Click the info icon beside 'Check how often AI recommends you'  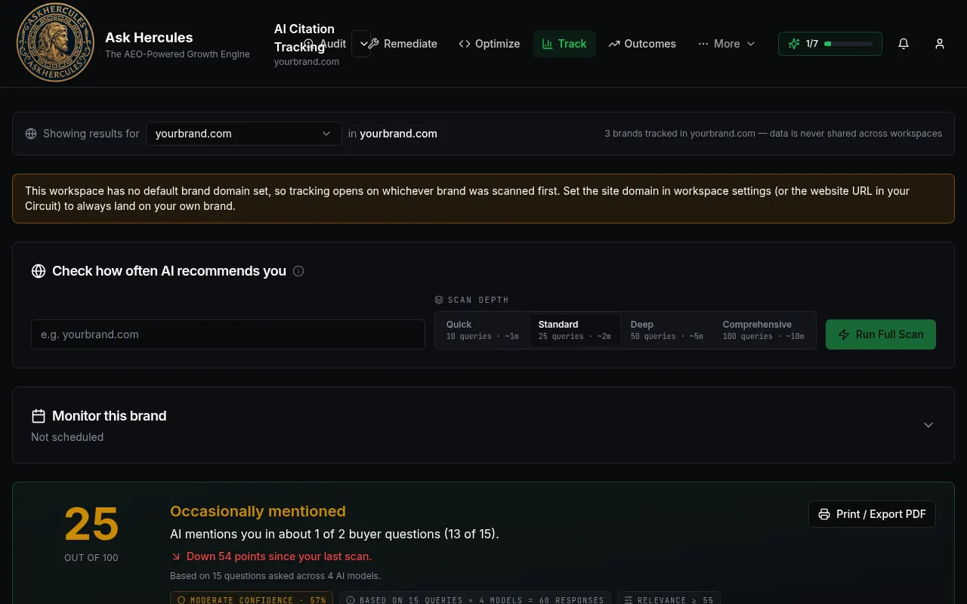pos(298,271)
